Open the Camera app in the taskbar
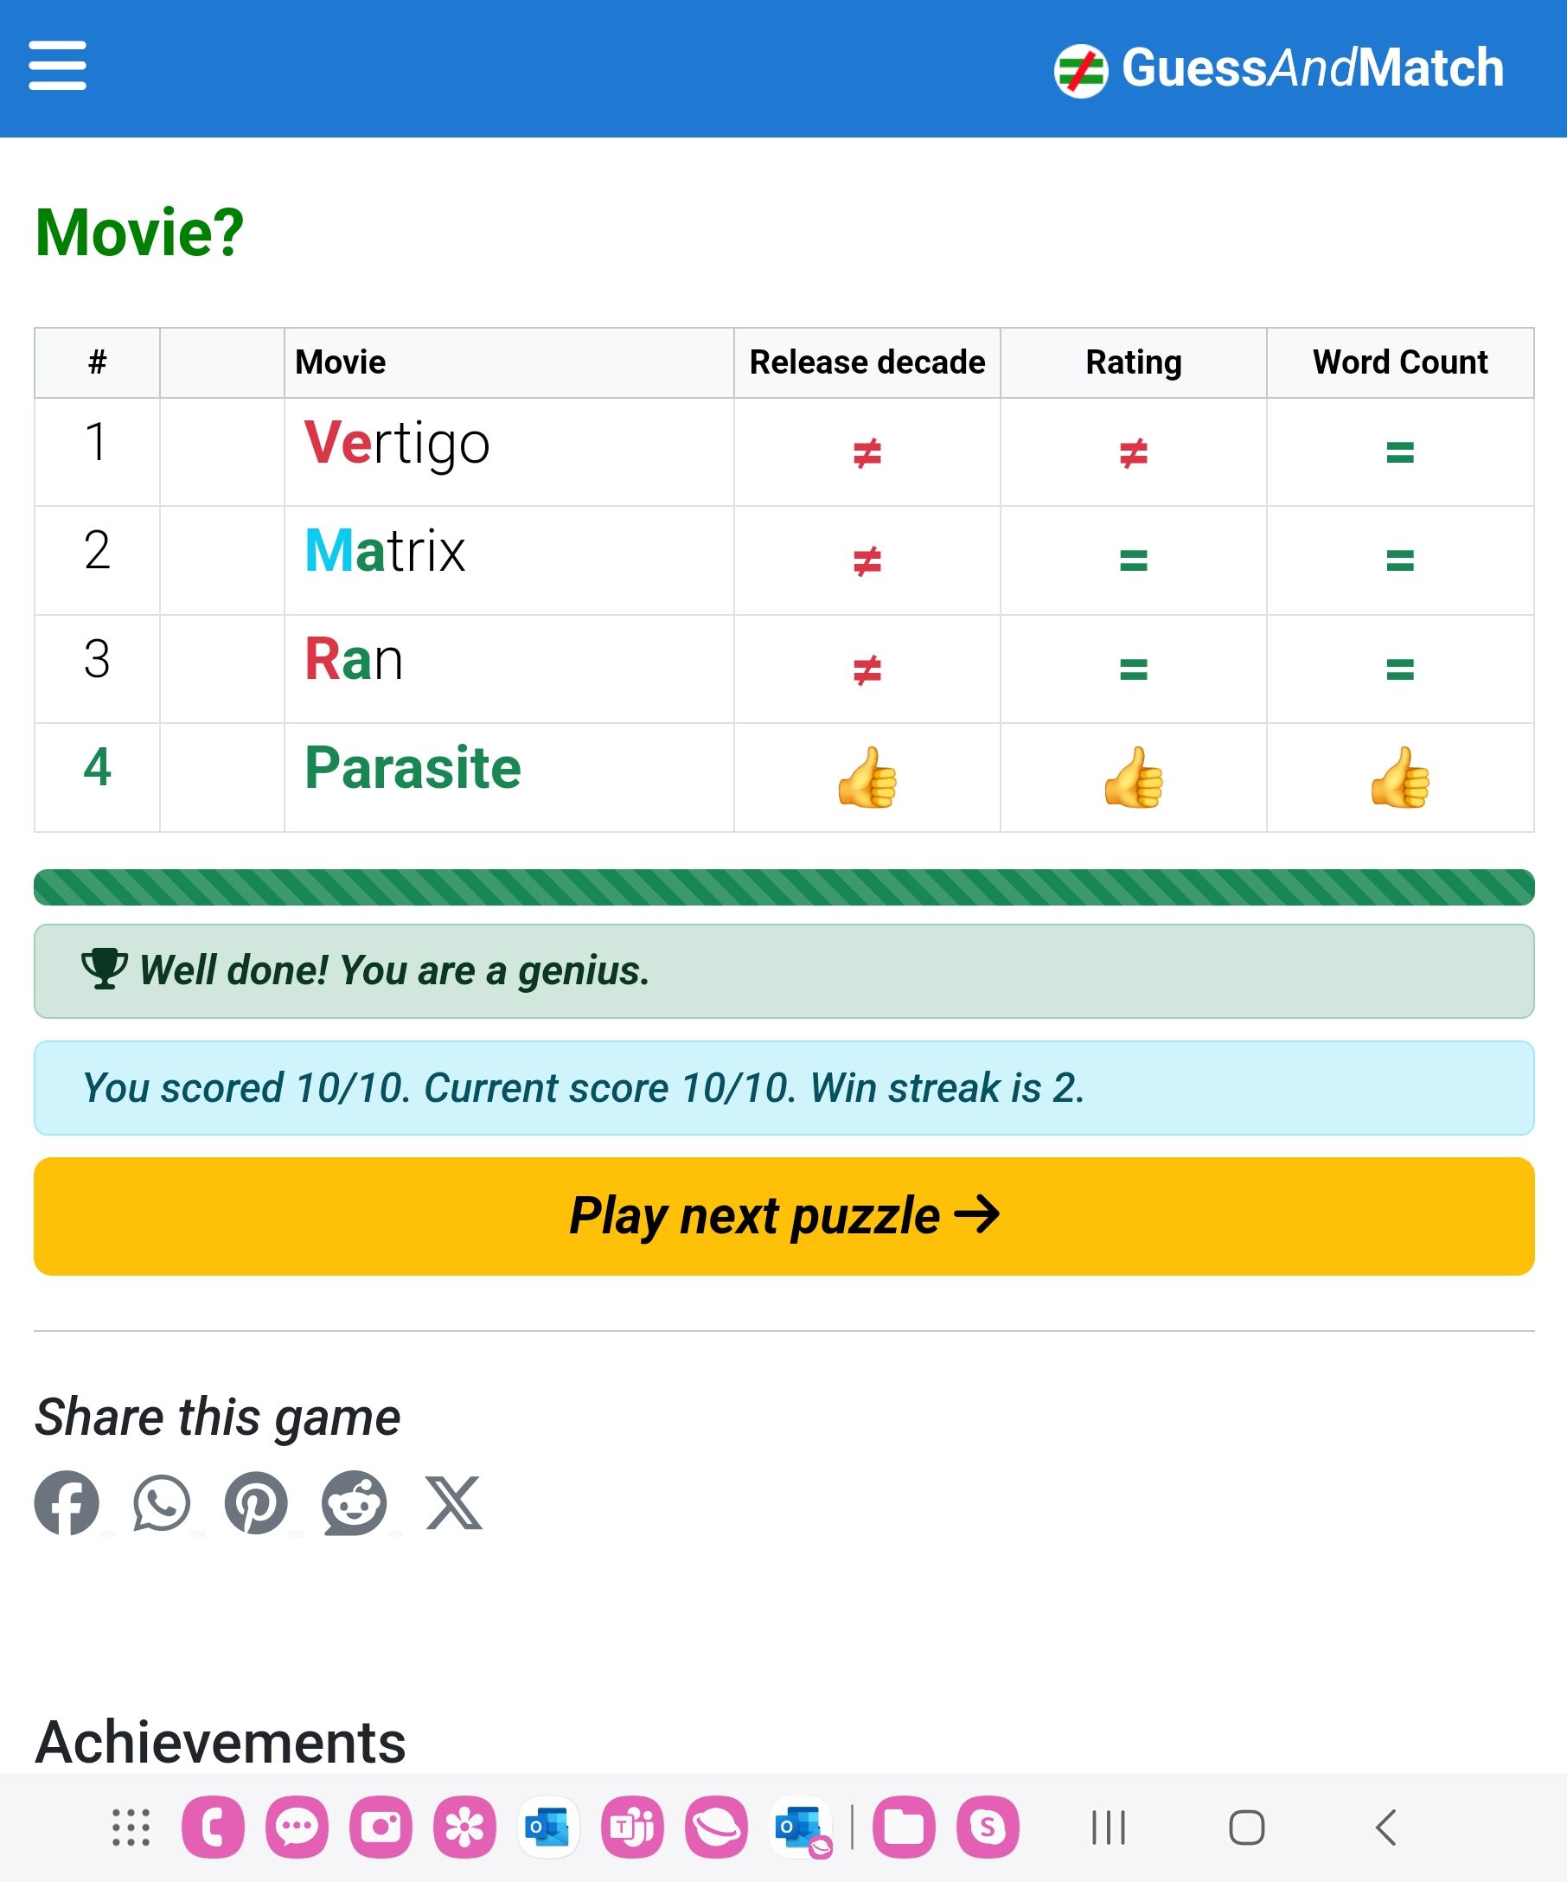The height and width of the screenshot is (1882, 1567). tap(381, 1828)
